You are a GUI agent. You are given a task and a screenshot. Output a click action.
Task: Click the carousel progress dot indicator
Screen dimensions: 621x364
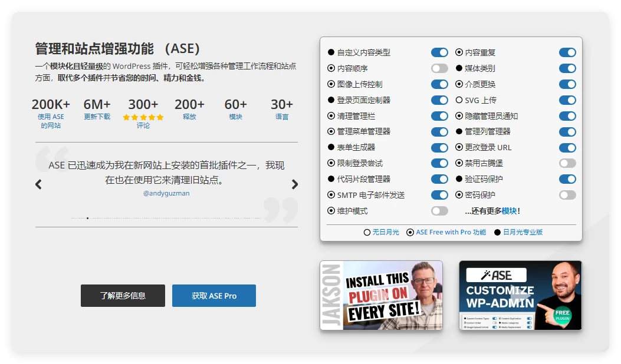click(87, 219)
